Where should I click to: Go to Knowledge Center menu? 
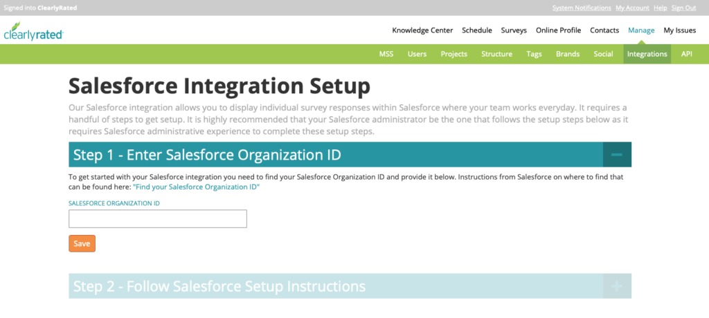pyautogui.click(x=422, y=30)
